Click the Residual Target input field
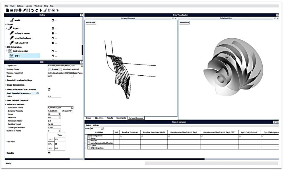This screenshot has height=170, width=284. [54, 124]
